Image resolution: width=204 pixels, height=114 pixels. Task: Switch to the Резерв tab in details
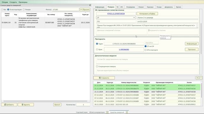[159, 7]
